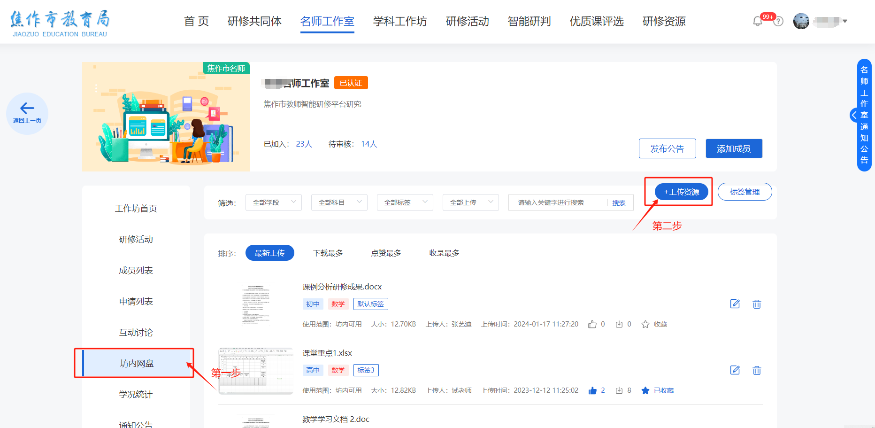This screenshot has height=428, width=875.
Task: Click the 默认标签 tag
Action: coord(371,304)
